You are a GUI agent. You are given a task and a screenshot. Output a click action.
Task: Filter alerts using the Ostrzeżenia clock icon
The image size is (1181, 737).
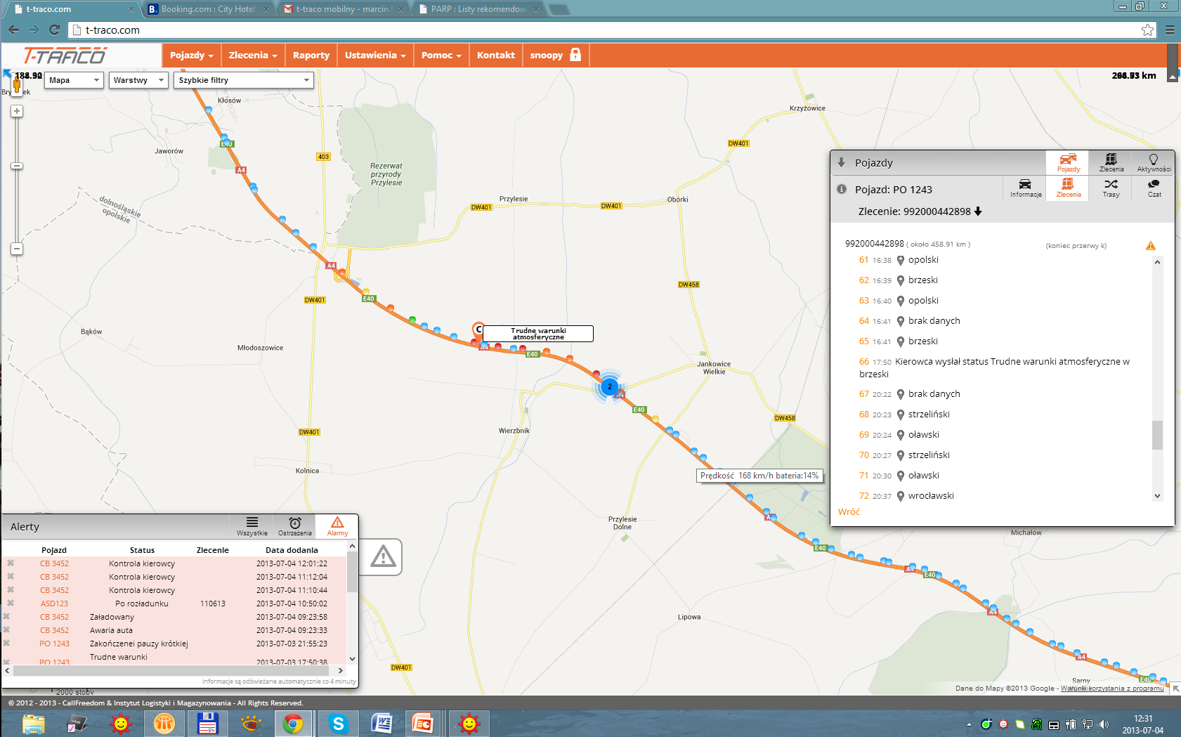click(295, 526)
